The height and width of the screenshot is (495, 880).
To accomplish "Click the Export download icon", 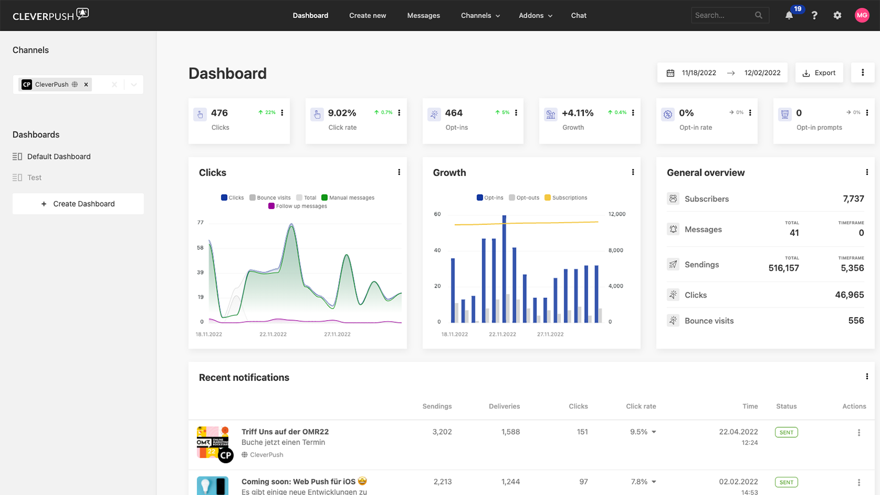I will (x=806, y=73).
